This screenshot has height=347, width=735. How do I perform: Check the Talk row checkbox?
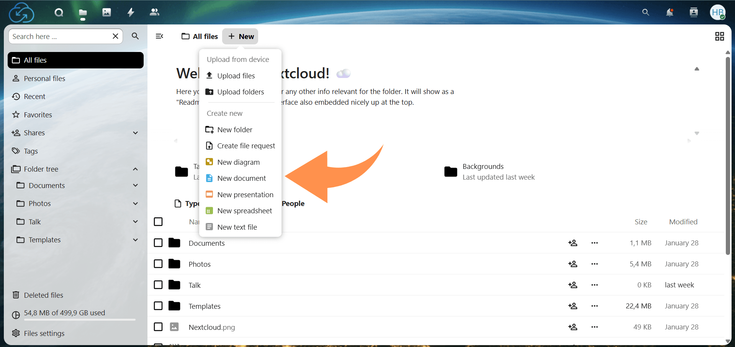click(158, 285)
